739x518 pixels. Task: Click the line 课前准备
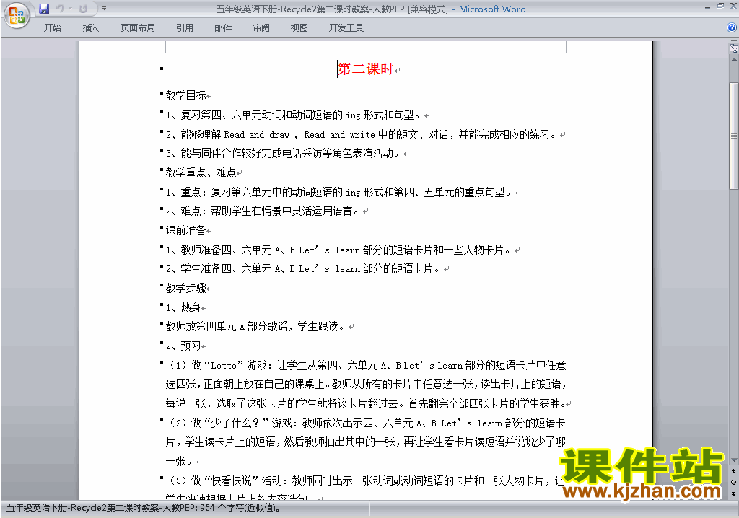[x=186, y=230]
